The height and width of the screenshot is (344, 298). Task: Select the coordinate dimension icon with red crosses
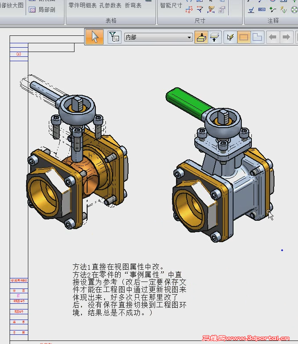(189, 10)
